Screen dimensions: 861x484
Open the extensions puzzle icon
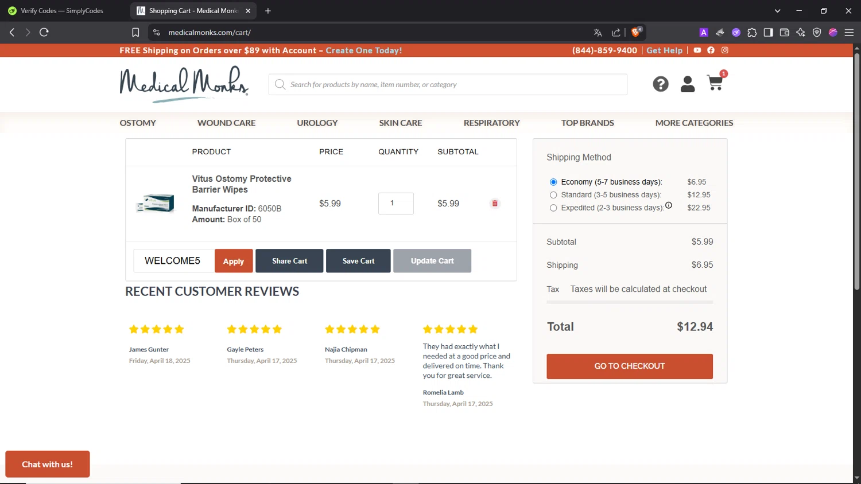752,33
